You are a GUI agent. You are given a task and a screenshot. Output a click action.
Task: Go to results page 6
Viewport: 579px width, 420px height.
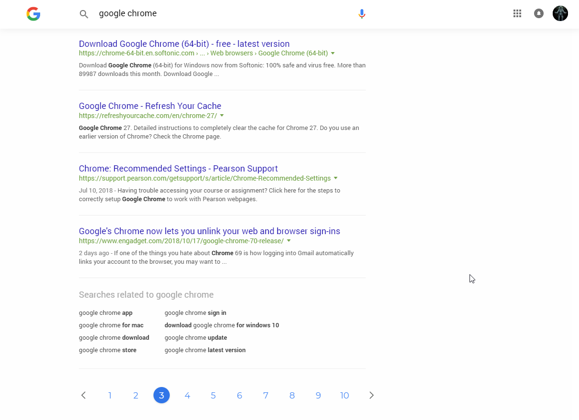(x=240, y=395)
